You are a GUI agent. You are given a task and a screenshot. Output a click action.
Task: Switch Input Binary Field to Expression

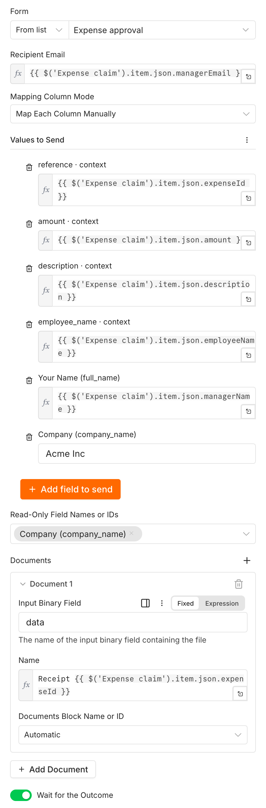click(x=222, y=603)
